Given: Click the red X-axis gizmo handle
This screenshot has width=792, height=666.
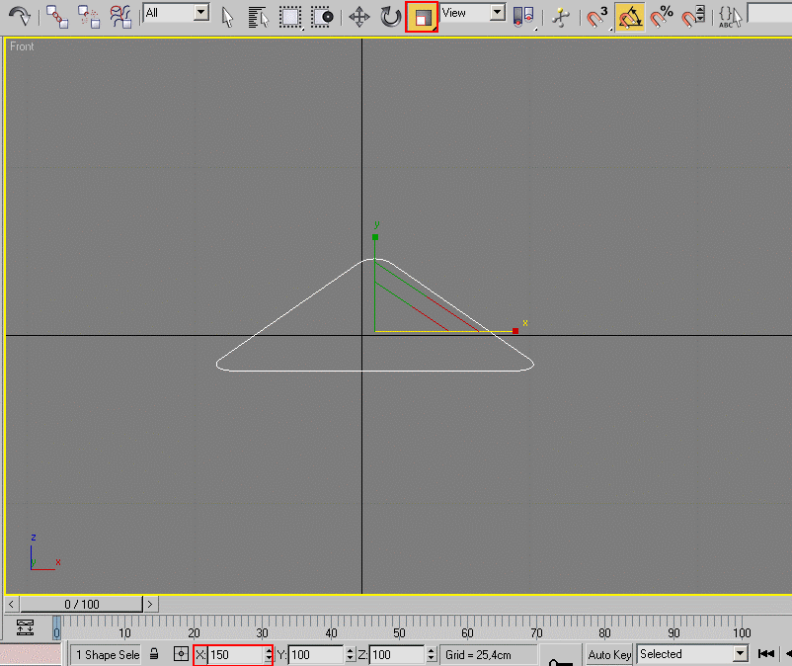Looking at the screenshot, I should pos(515,331).
